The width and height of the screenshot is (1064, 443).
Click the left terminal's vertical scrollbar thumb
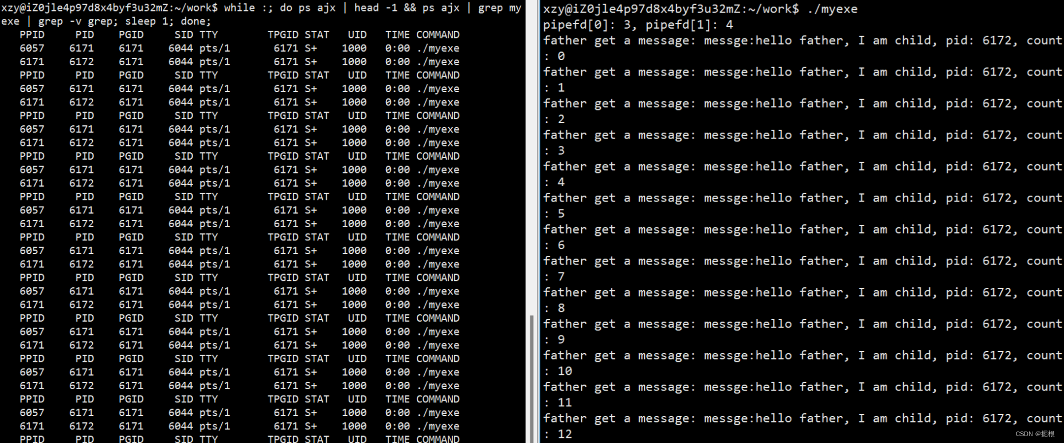(531, 378)
